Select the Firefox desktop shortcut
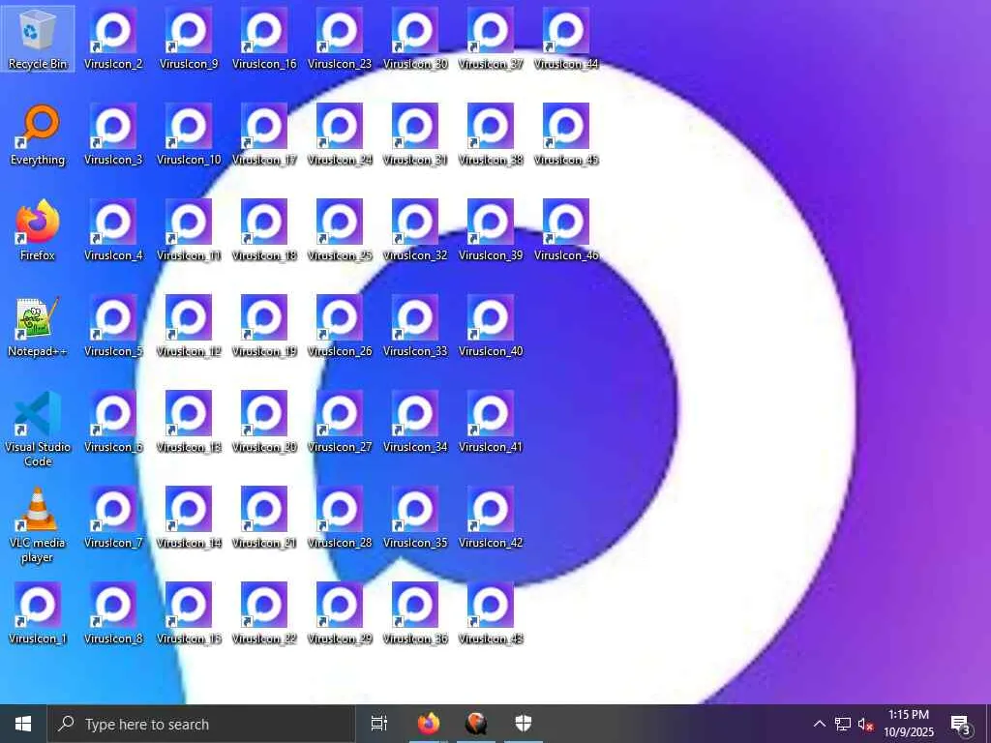This screenshot has width=991, height=743. coord(38,230)
